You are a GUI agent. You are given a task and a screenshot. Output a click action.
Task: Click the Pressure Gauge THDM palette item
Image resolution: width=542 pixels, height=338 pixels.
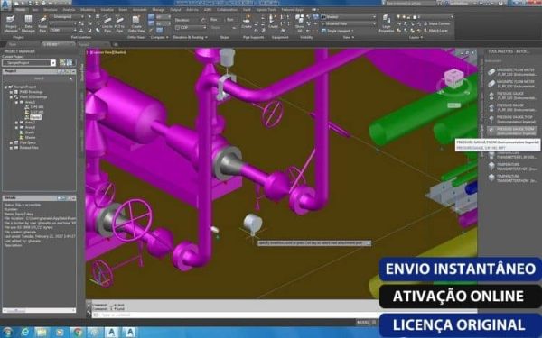[511, 131]
